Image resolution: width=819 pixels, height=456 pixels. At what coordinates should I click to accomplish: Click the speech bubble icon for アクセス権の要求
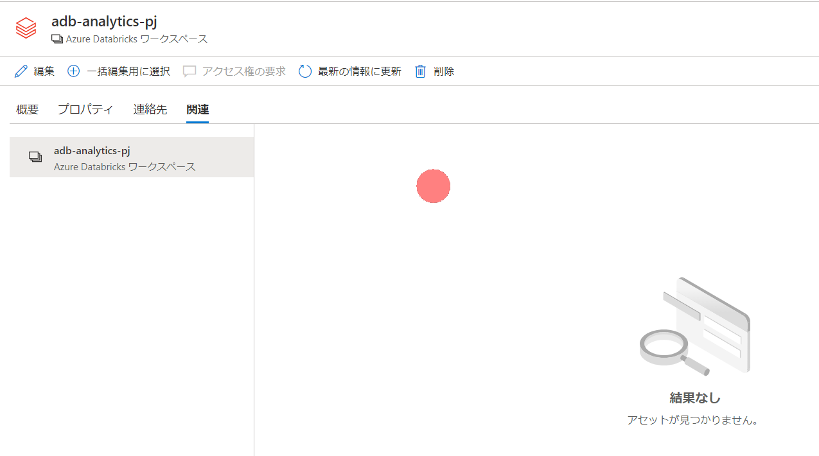point(189,71)
